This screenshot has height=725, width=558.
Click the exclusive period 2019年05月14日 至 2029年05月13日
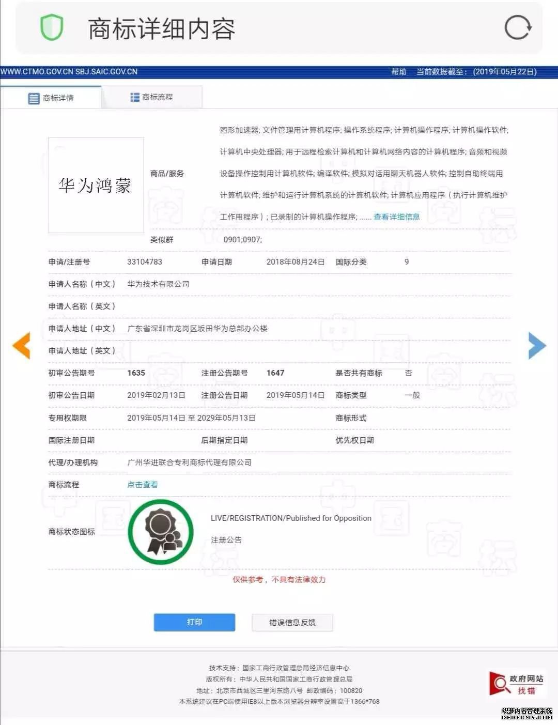(191, 418)
